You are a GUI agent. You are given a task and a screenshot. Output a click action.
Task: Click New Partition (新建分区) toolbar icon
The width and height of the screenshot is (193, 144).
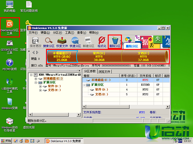pos(88,42)
